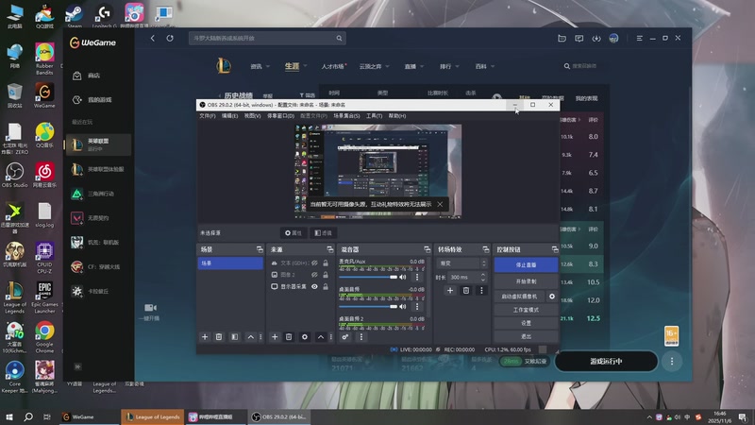Move scene up with the arrow icon

tap(250, 337)
